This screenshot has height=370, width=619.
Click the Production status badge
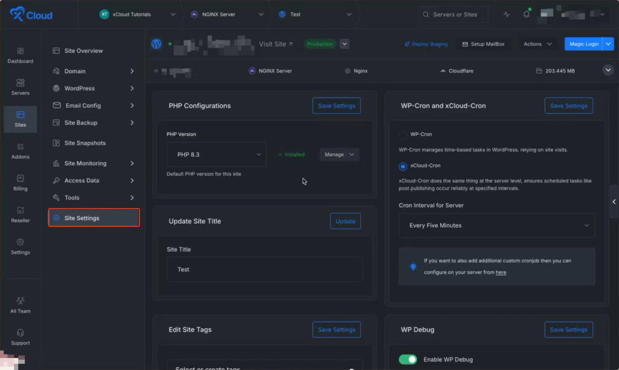tap(320, 44)
